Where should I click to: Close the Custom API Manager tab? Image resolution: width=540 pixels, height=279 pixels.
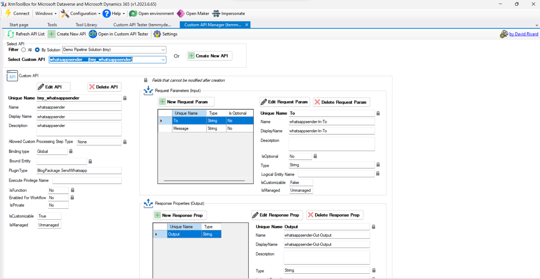(x=247, y=25)
